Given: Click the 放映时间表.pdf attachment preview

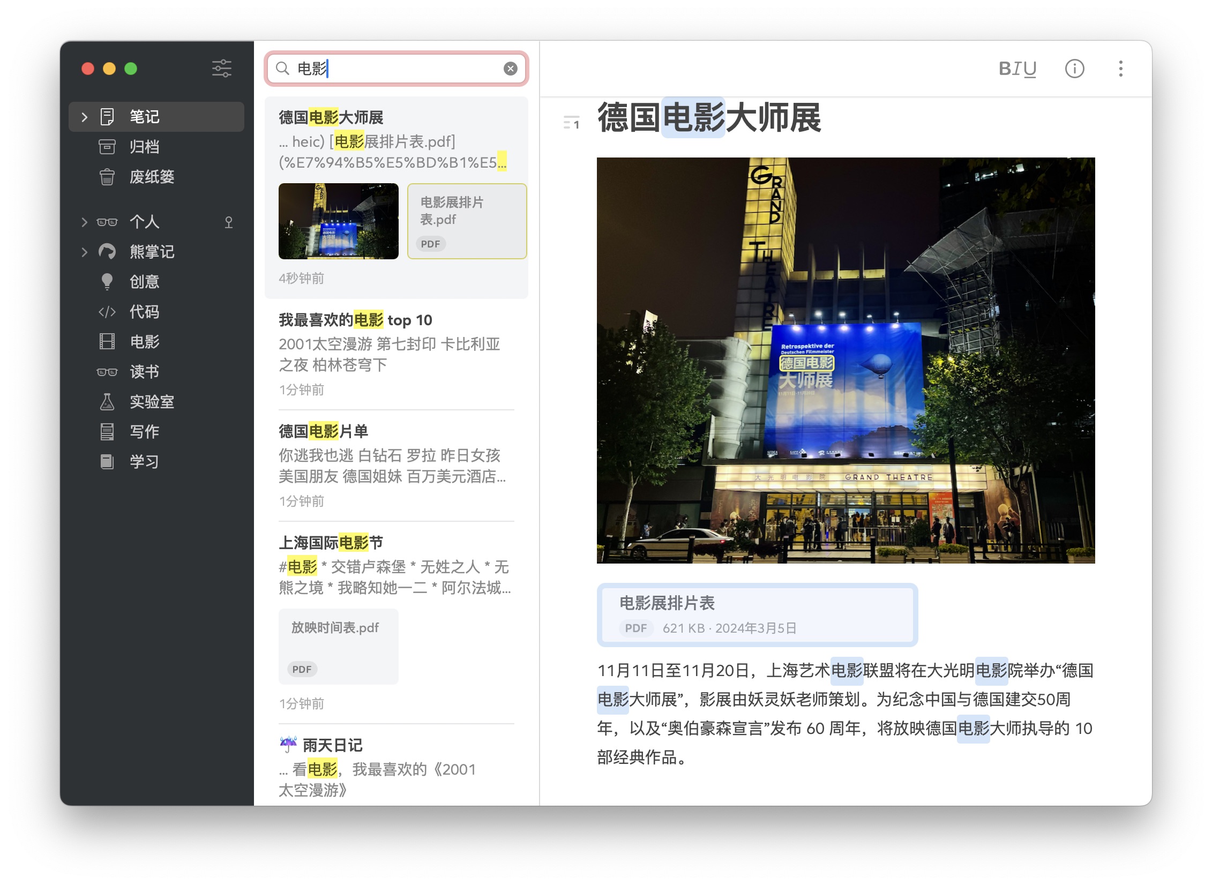Looking at the screenshot, I should (338, 646).
